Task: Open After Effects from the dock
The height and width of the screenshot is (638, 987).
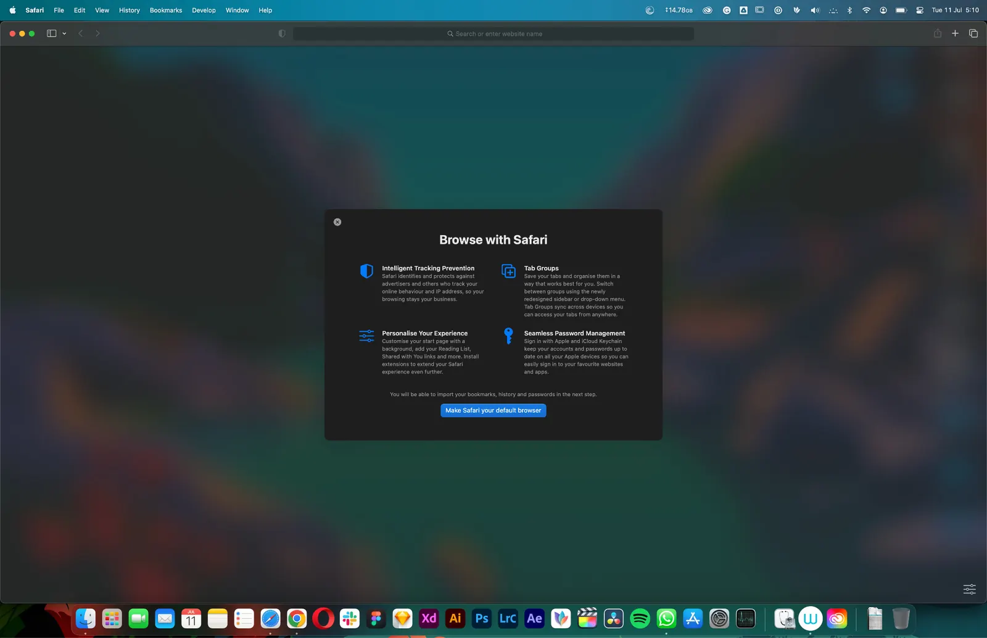Action: [535, 618]
